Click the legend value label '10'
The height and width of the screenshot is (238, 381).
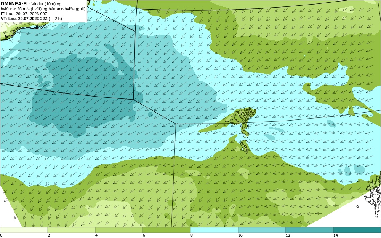(240, 236)
